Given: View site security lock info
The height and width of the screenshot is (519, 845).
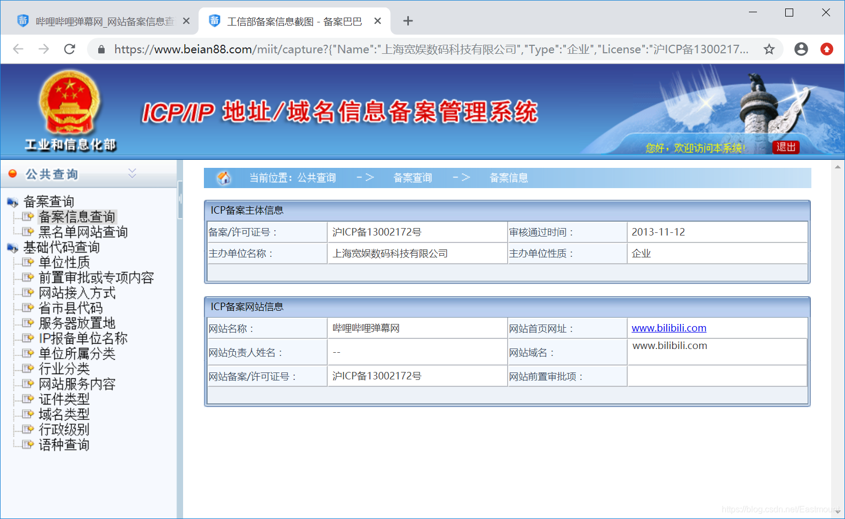Looking at the screenshot, I should click(101, 50).
